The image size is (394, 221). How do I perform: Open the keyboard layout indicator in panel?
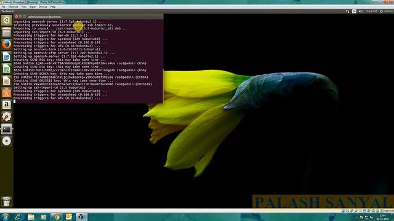tap(354, 11)
